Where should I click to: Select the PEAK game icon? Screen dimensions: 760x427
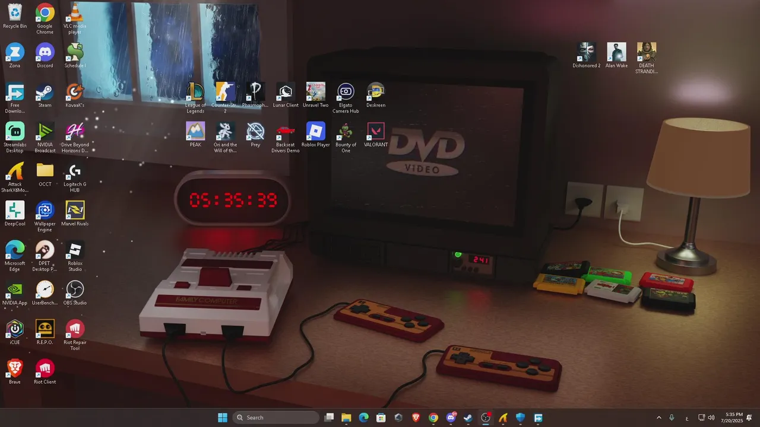[x=195, y=135]
